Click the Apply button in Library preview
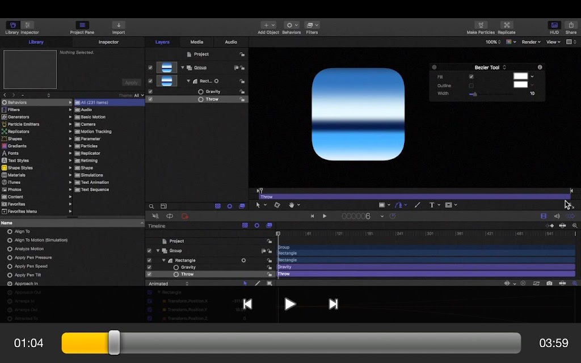The image size is (581, 363). tap(131, 82)
